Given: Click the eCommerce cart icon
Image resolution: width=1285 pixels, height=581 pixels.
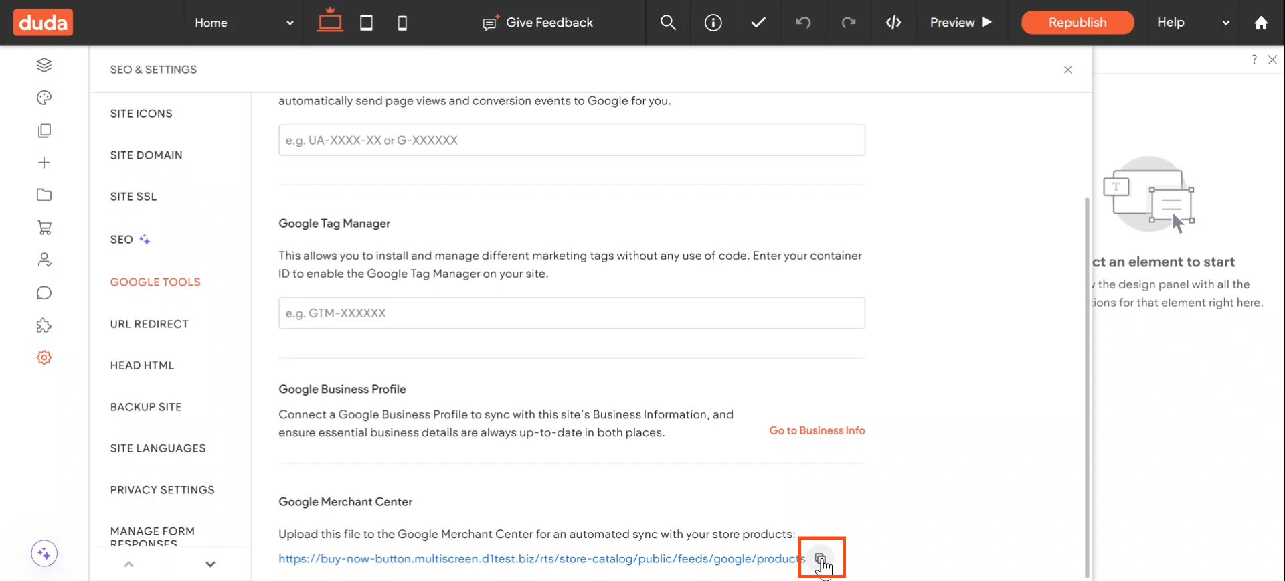Looking at the screenshot, I should [44, 228].
